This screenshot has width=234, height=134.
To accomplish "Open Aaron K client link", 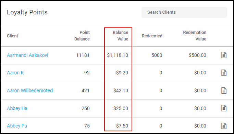I will pos(15,73).
